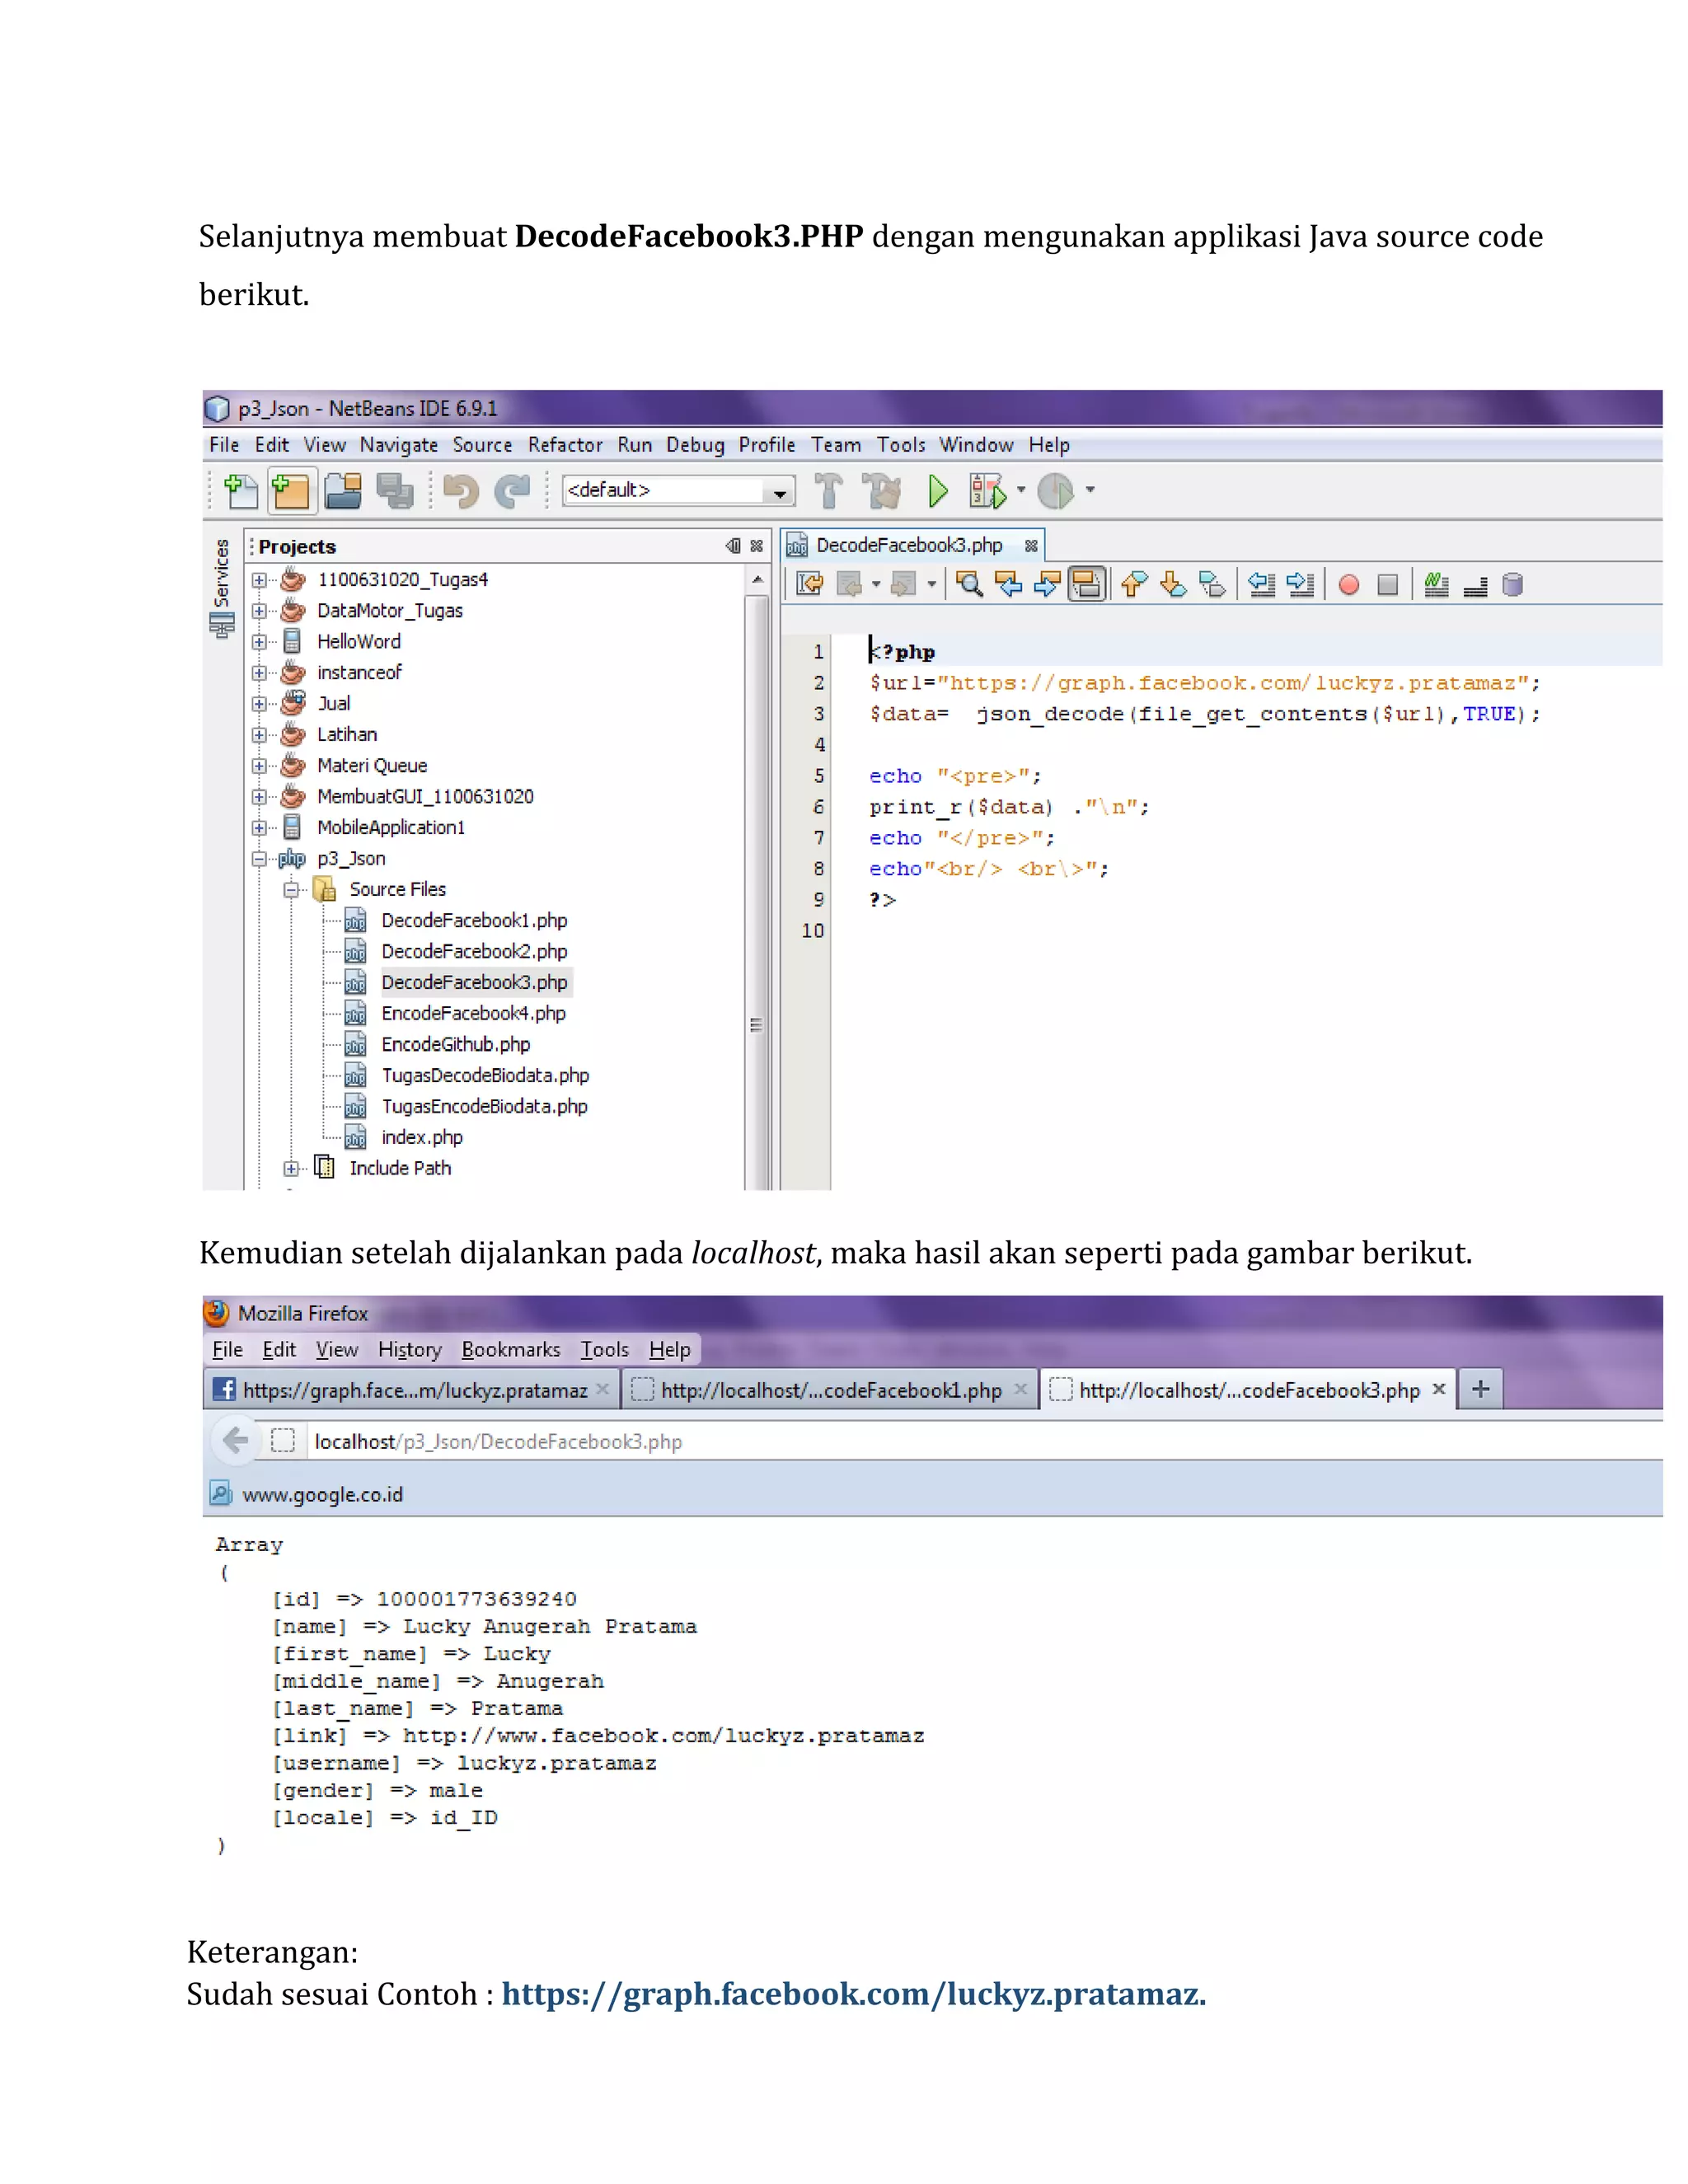The height and width of the screenshot is (2184, 1688).
Task: Click the Uncomment lines icon
Action: pyautogui.click(x=1476, y=587)
